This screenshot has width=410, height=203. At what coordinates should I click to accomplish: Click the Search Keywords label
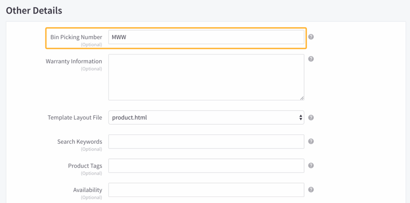79,141
